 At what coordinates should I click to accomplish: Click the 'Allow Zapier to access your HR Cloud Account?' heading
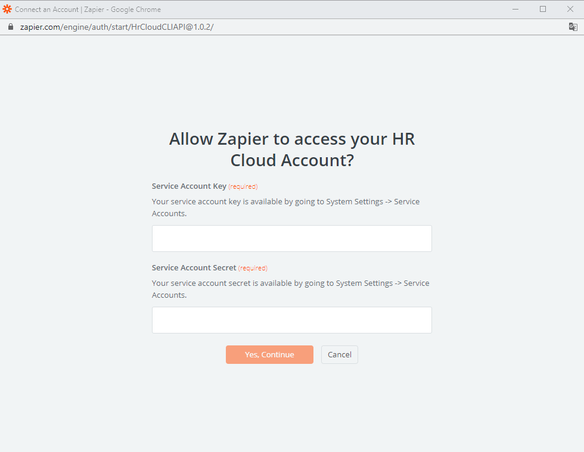(x=292, y=149)
